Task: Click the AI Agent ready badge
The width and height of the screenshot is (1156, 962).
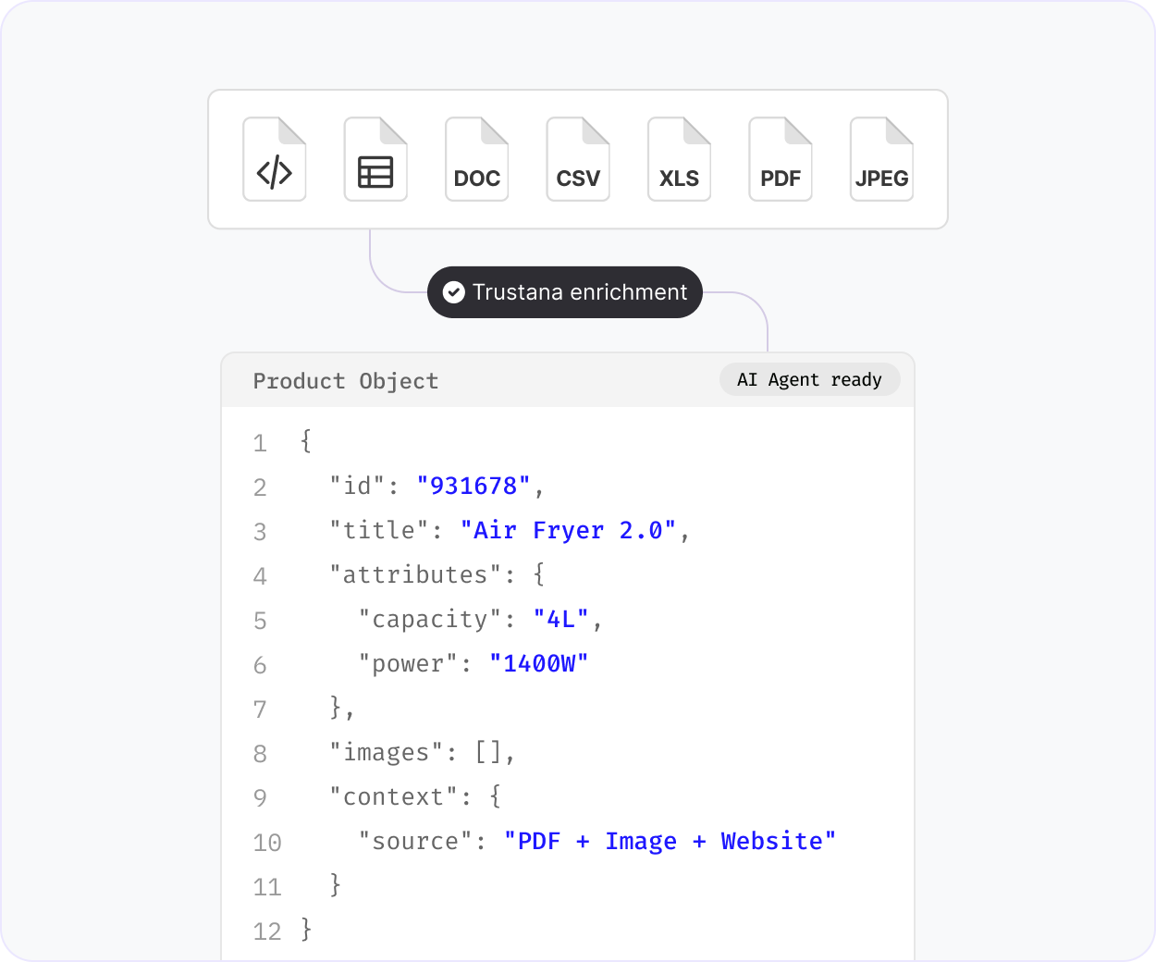Action: (809, 379)
